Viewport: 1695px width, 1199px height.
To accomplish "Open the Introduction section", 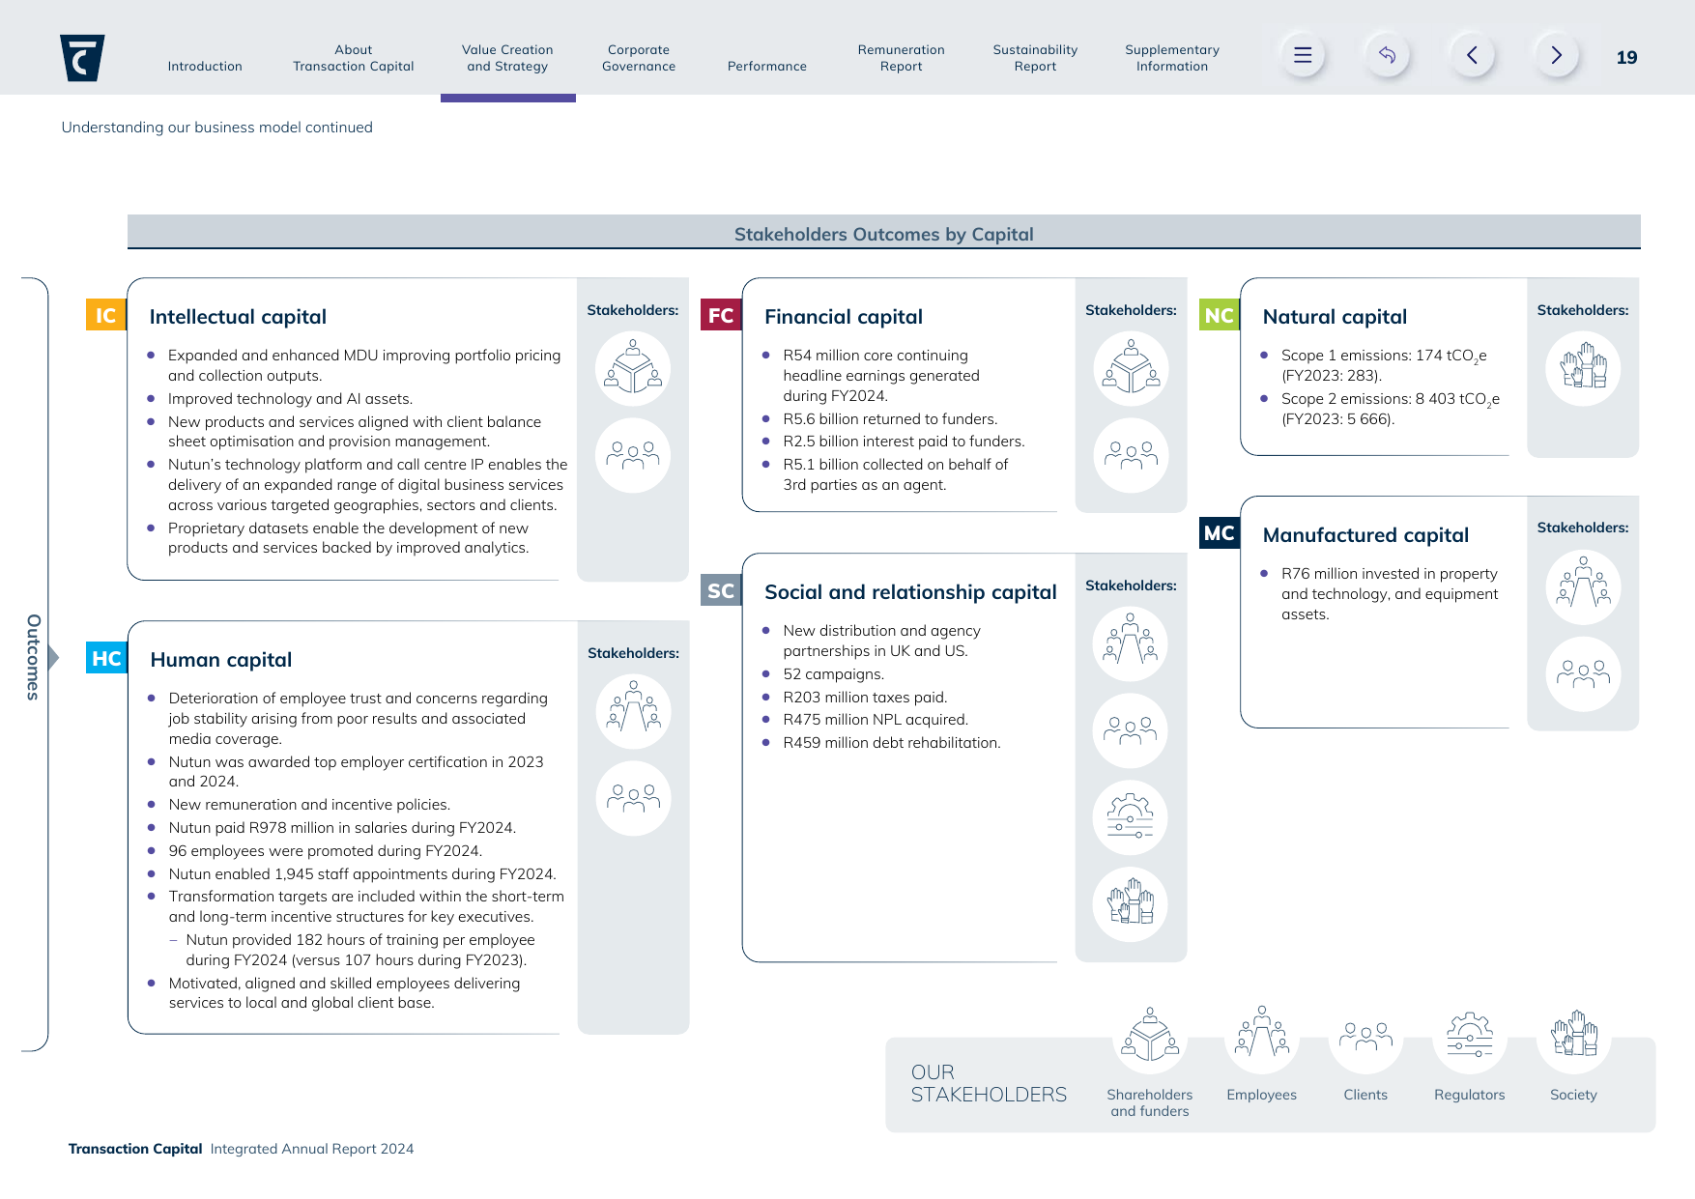I will coord(205,66).
